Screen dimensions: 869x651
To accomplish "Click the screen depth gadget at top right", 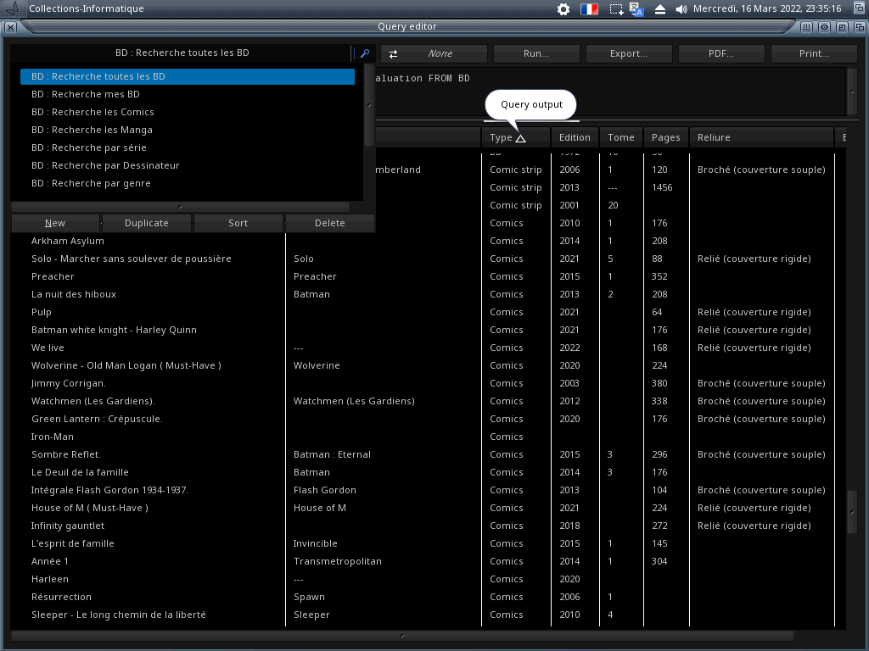I will pos(860,8).
